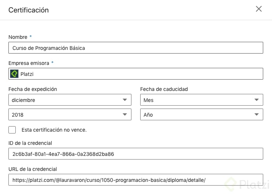
Task: Expand the Año expiration year dropdown
Action: pyautogui.click(x=202, y=114)
